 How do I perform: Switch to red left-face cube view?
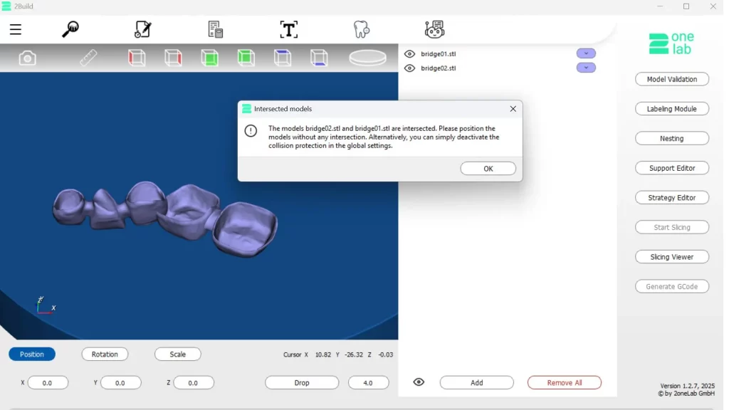(137, 58)
